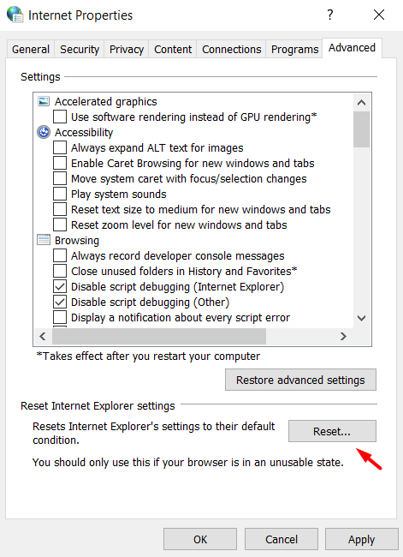Enable Caret Browsing for new windows
Image resolution: width=403 pixels, height=557 pixels.
[x=60, y=163]
